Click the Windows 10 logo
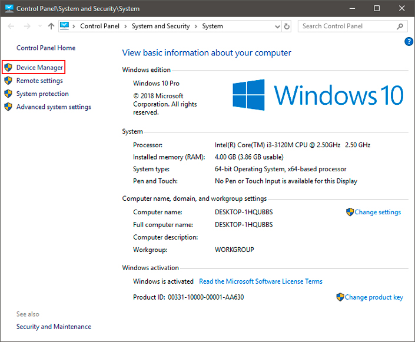The height and width of the screenshot is (342, 415). 318,95
